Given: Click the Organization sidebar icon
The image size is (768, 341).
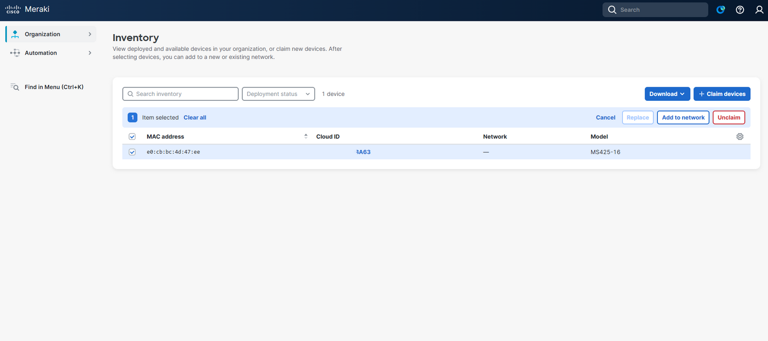Looking at the screenshot, I should (x=15, y=34).
